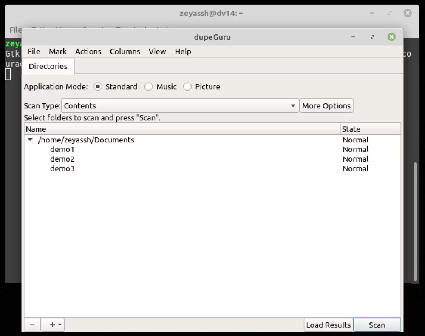Minimize the dupeGuru window

[353, 37]
